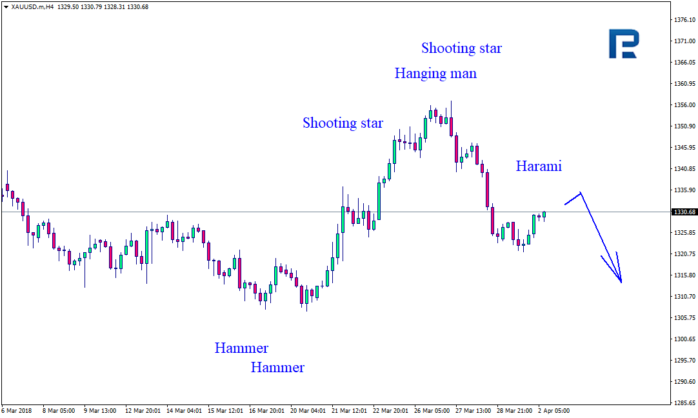
Task: Click the 1376.10 price scale value
Action: pos(684,19)
